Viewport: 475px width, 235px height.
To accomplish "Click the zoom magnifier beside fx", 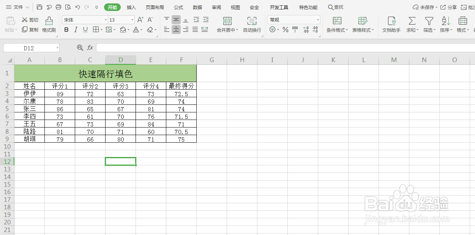I will 80,48.
